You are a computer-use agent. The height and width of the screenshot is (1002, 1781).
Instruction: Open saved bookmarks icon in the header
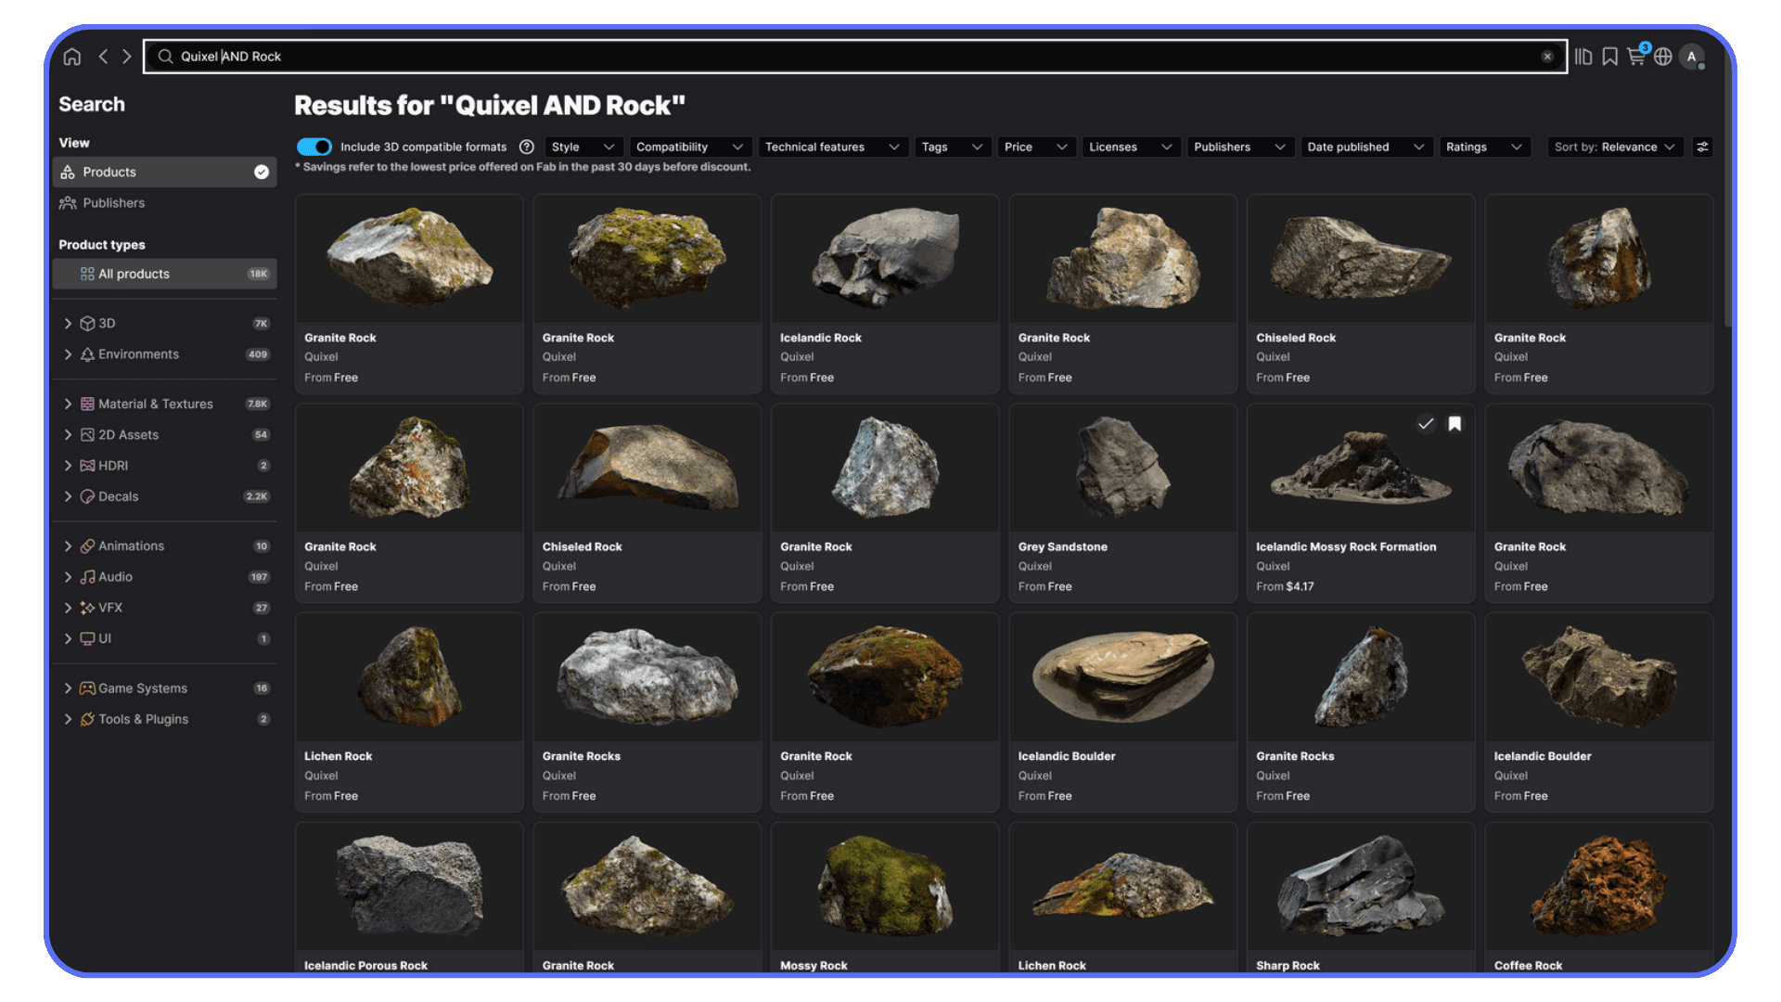coord(1610,57)
